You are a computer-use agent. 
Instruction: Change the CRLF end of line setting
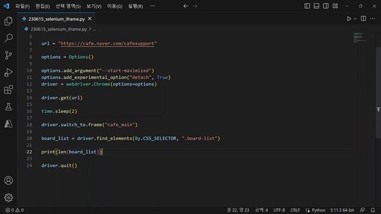coord(295,210)
